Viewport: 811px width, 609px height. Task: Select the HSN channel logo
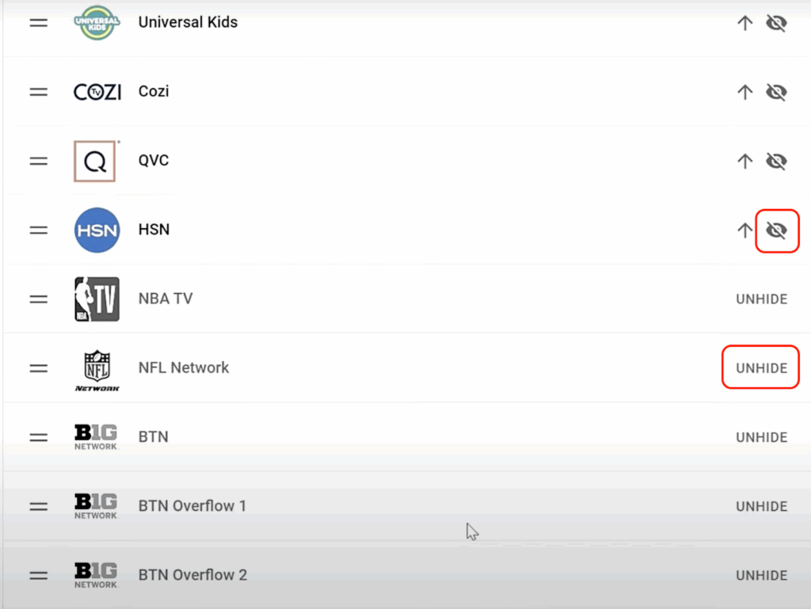[x=97, y=230]
